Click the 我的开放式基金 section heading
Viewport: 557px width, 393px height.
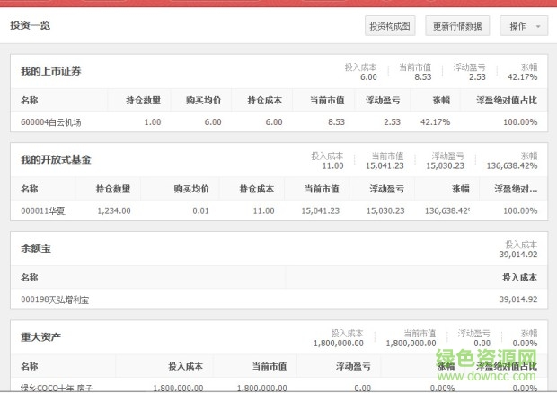pos(56,159)
